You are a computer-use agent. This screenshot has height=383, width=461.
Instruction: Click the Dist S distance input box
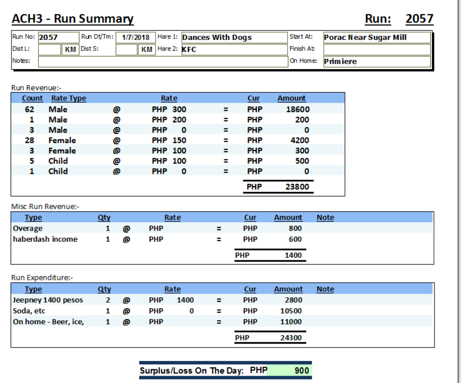point(126,49)
